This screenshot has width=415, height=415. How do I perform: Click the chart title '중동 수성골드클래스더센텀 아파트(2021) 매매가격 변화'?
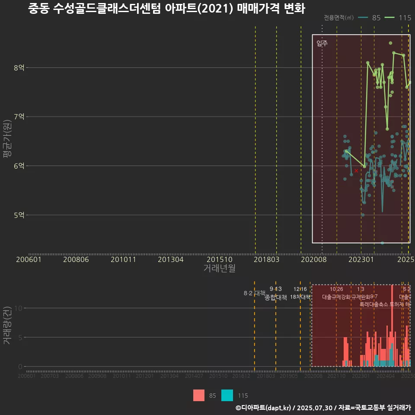point(166,9)
